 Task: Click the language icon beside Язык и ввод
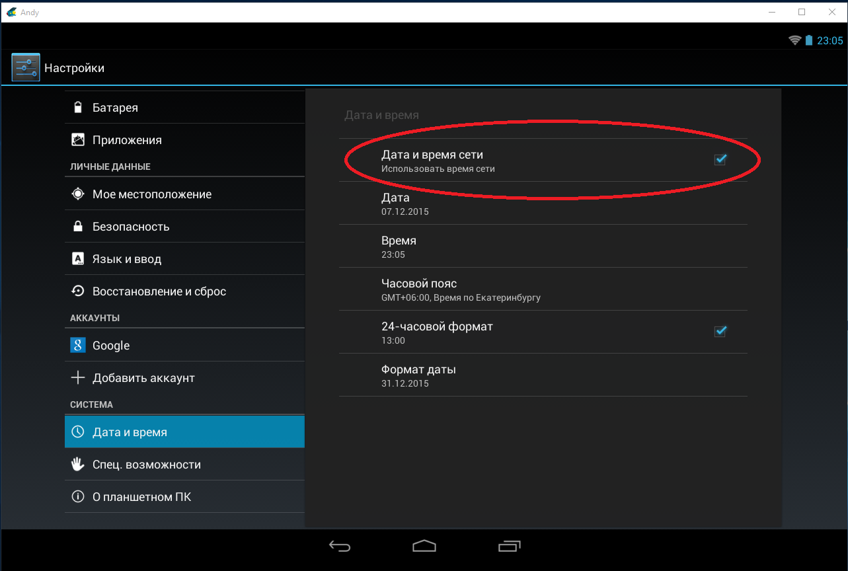tap(78, 258)
